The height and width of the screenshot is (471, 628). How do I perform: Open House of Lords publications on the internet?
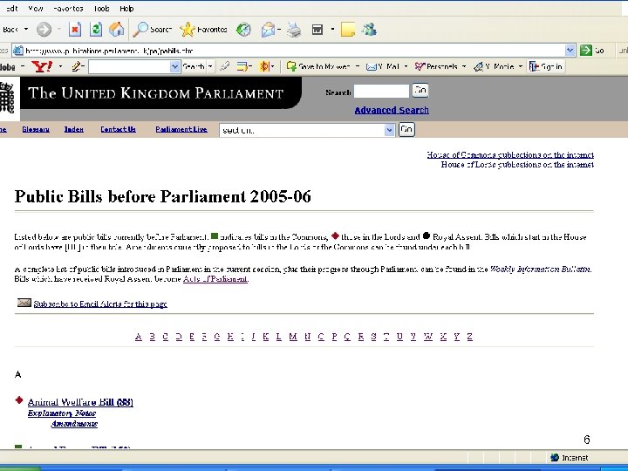click(517, 164)
